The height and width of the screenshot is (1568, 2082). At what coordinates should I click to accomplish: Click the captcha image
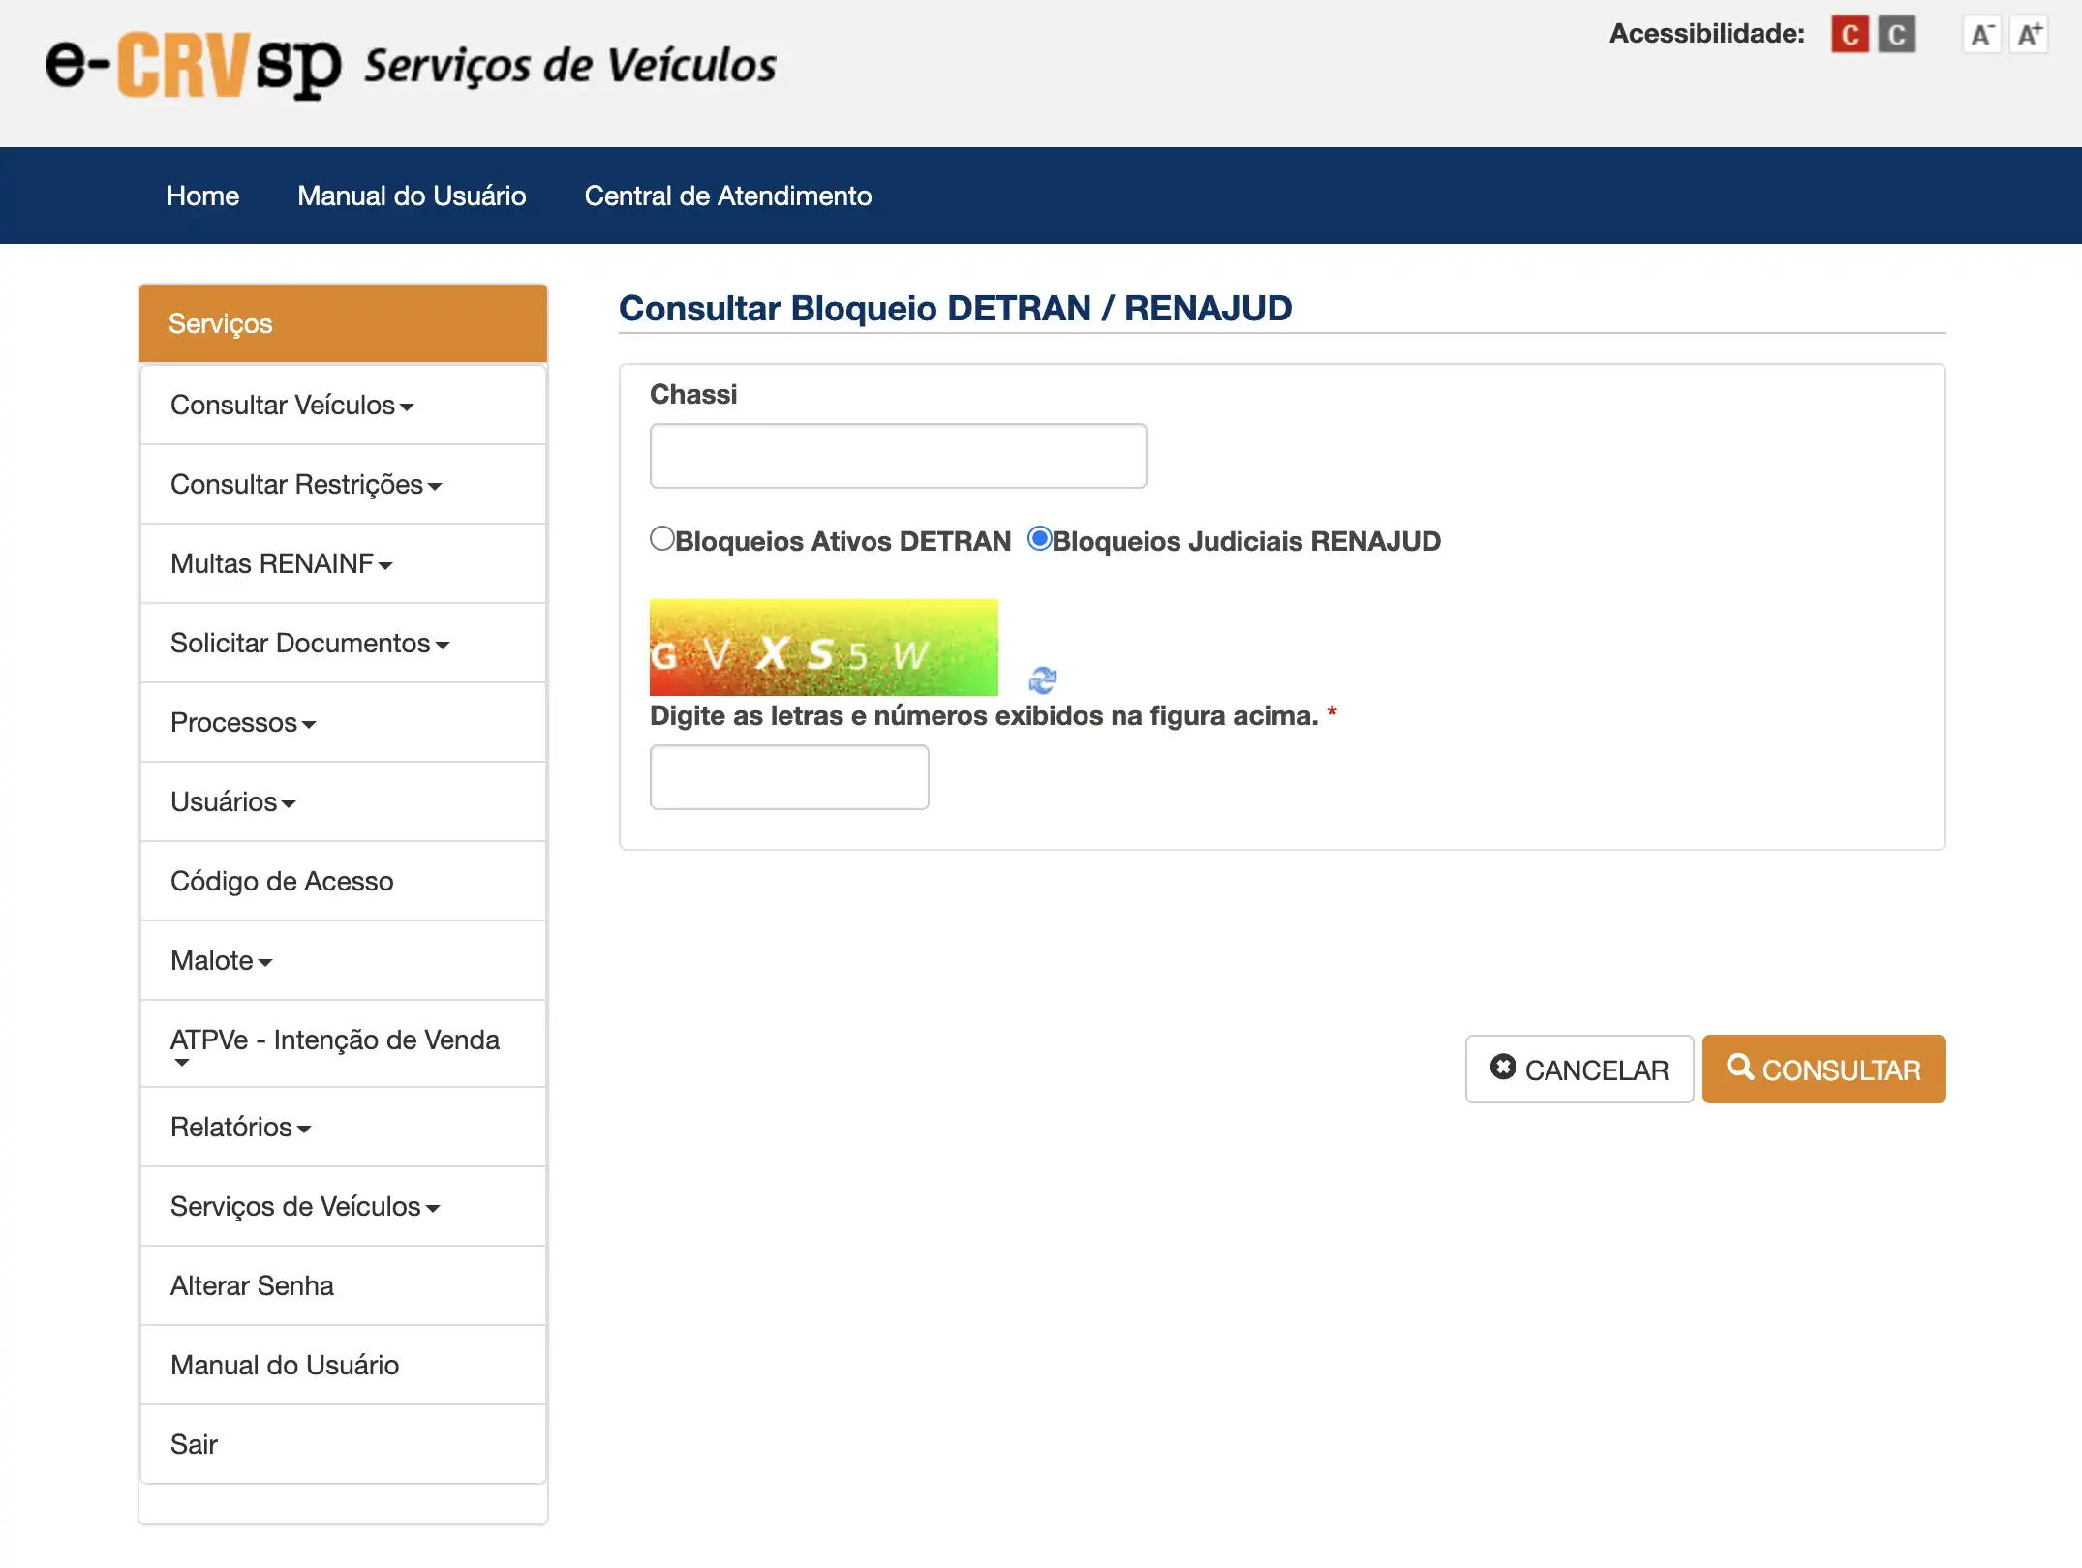(x=823, y=647)
